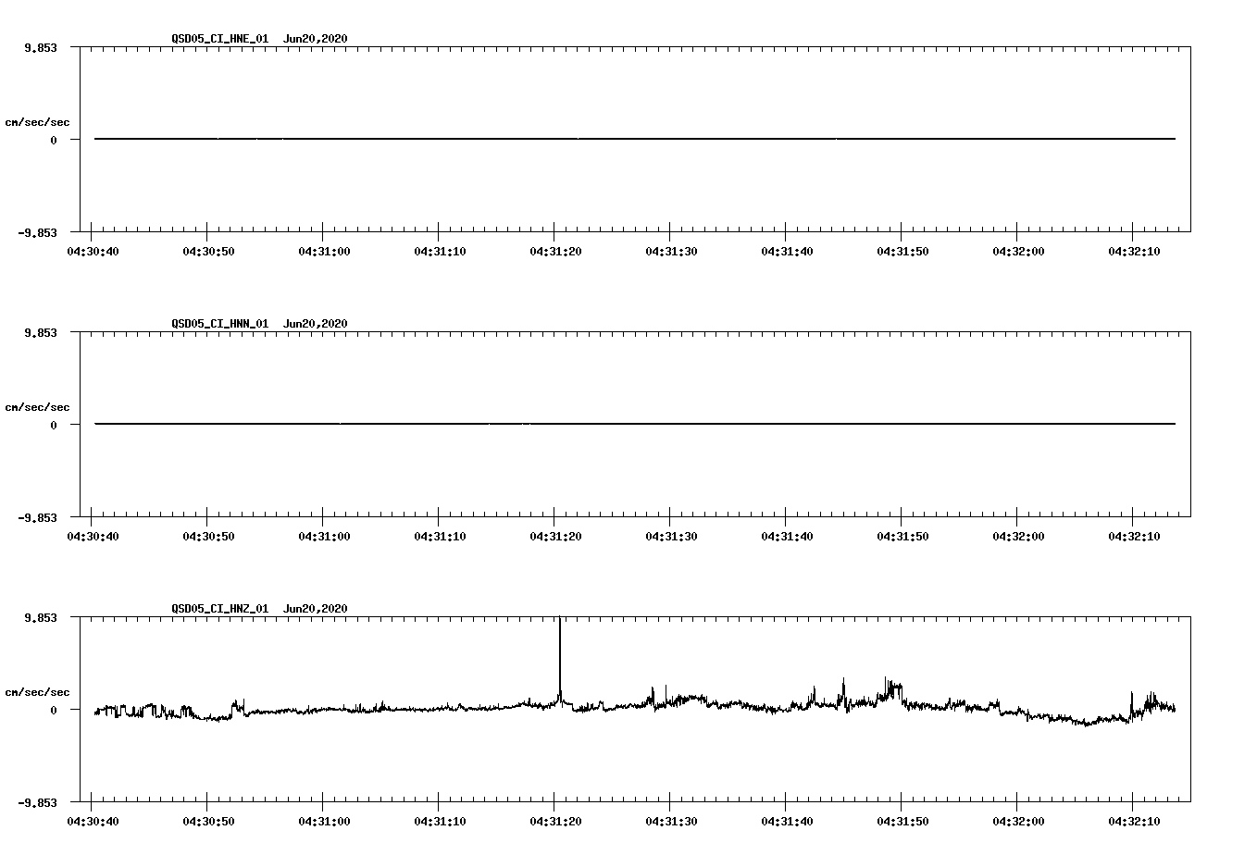Click cm/sec/sec unit label of HNN plot
This screenshot has height=855, width=1257.
(x=37, y=407)
